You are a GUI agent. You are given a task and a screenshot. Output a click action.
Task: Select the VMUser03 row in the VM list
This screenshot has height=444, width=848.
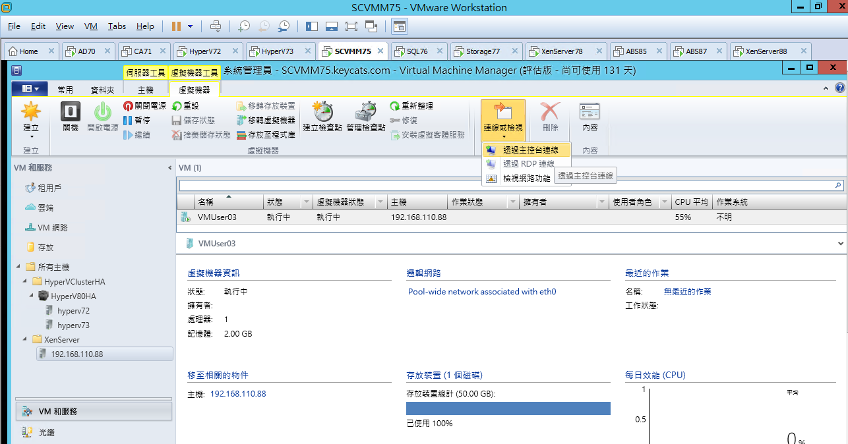point(511,217)
